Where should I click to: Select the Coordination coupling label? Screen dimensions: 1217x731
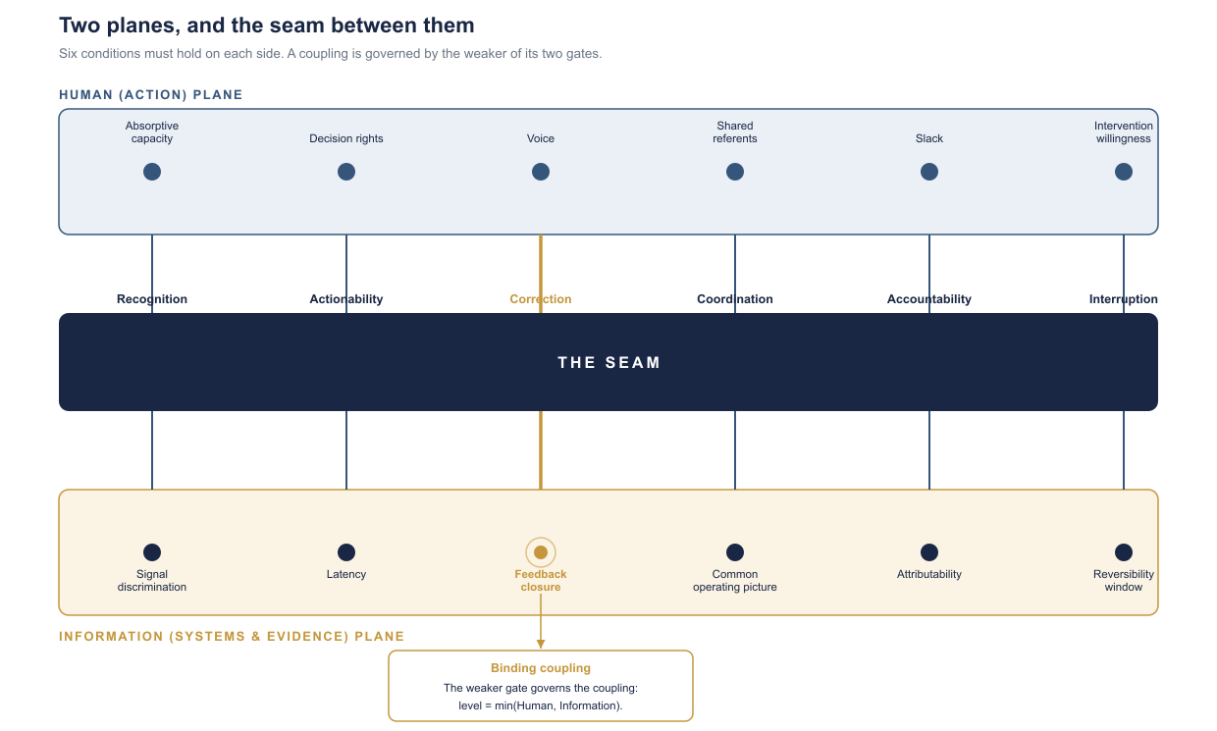[735, 299]
